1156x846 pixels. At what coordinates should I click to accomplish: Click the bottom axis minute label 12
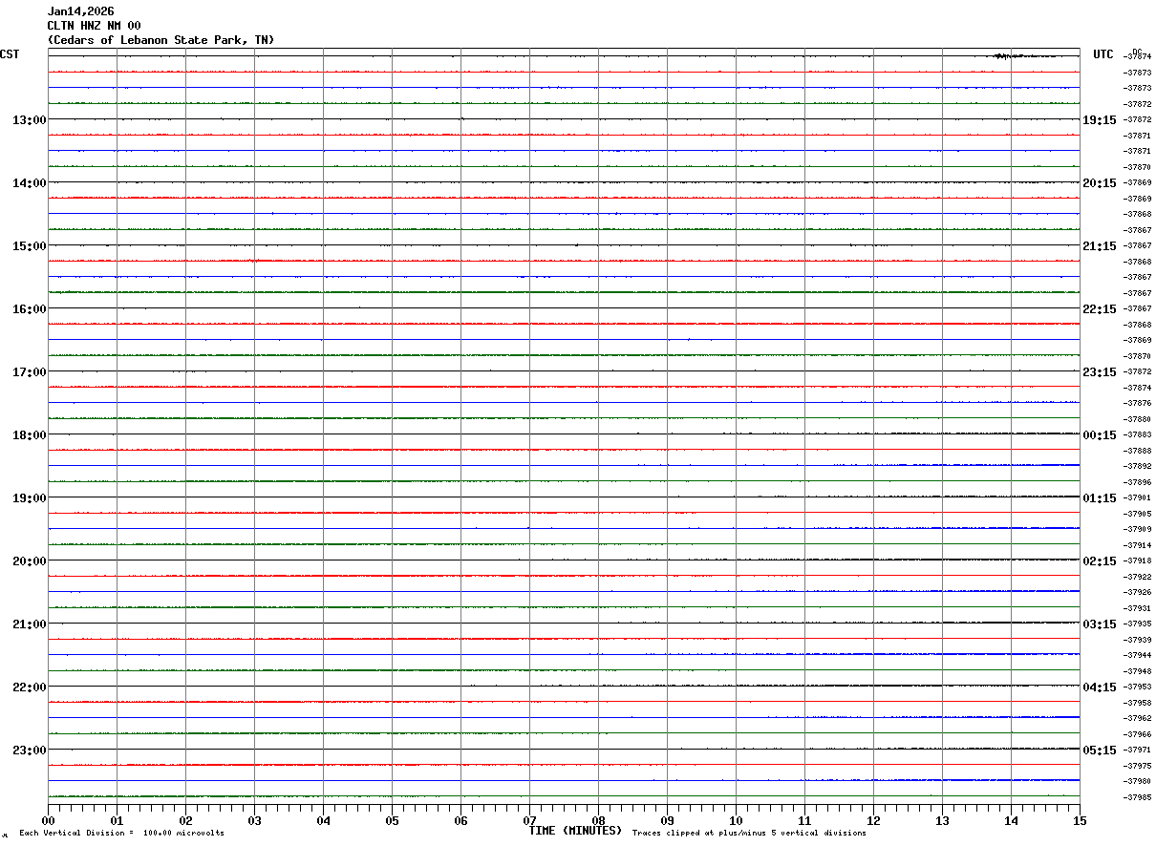click(874, 820)
